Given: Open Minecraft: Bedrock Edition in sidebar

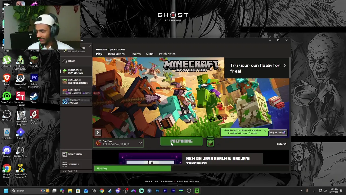Looking at the screenshot, I should [x=76, y=81].
